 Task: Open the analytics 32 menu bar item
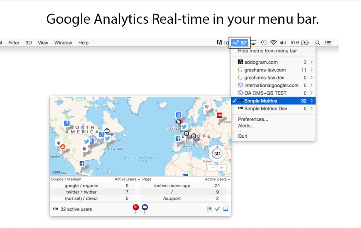pos(240,43)
